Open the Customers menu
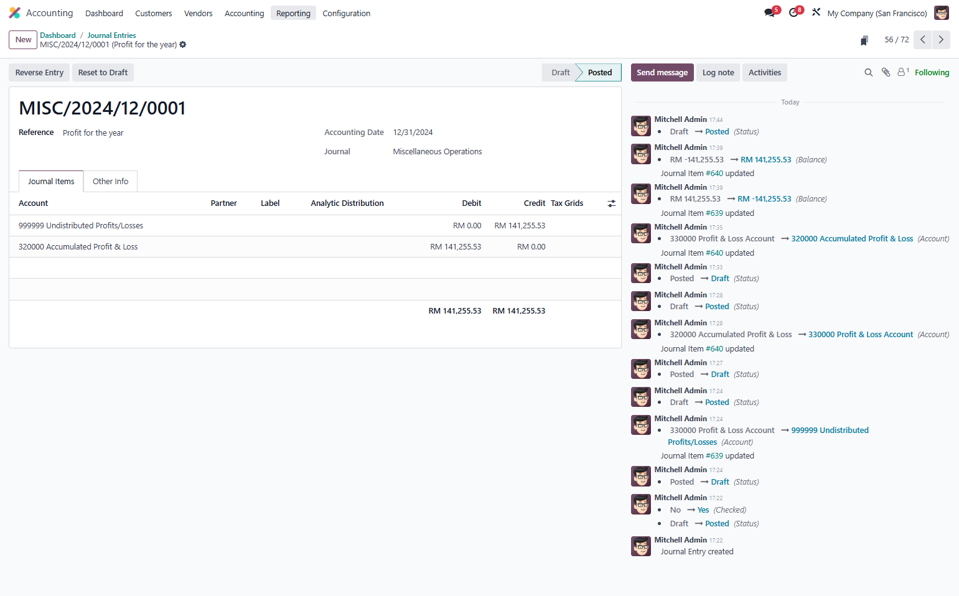Screen dimensions: 959x596 154,13
